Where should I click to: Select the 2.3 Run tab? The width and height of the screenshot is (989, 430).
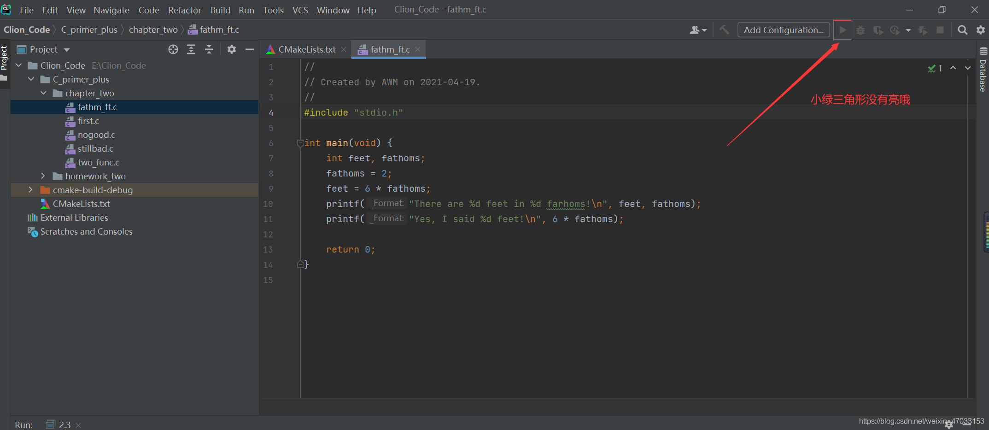click(59, 424)
